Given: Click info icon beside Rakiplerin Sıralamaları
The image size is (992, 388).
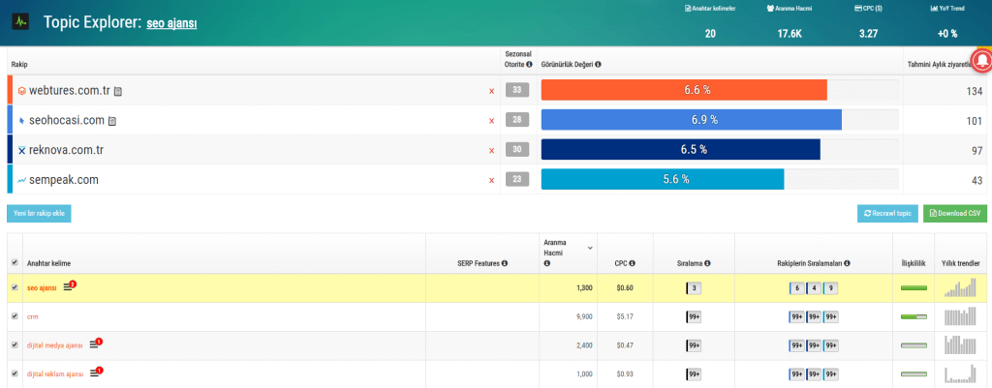Looking at the screenshot, I should [x=847, y=263].
